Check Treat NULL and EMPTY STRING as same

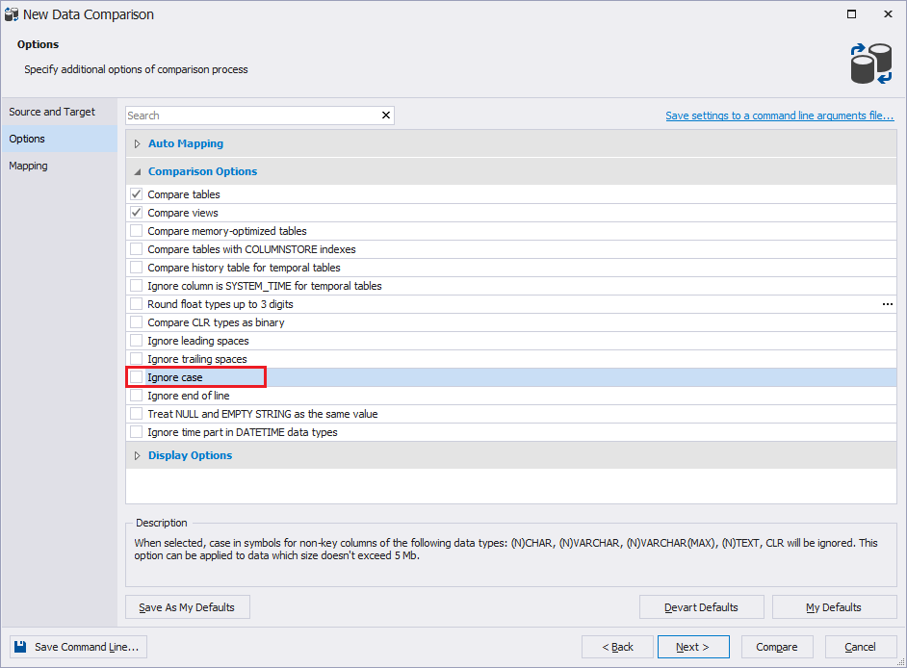(136, 413)
